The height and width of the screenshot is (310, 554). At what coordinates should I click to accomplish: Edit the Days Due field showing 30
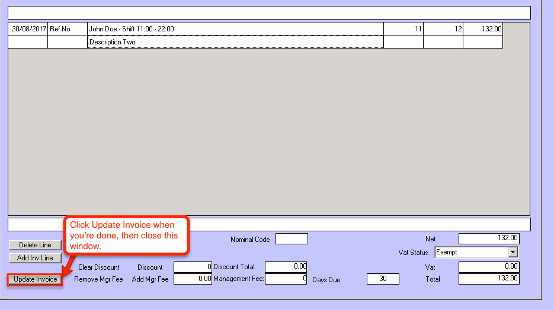click(x=383, y=279)
